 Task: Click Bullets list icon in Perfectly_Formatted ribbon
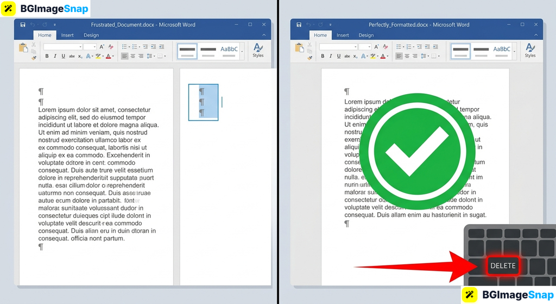(x=399, y=47)
